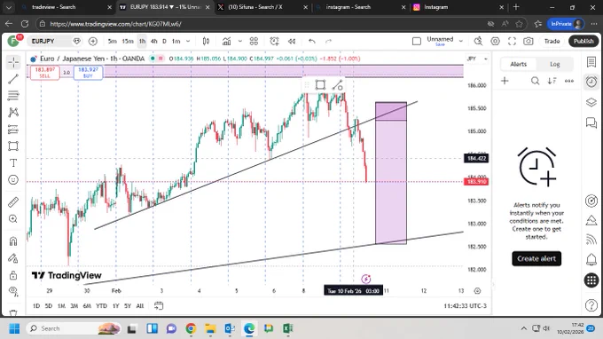Redo the last chart action

[328, 41]
